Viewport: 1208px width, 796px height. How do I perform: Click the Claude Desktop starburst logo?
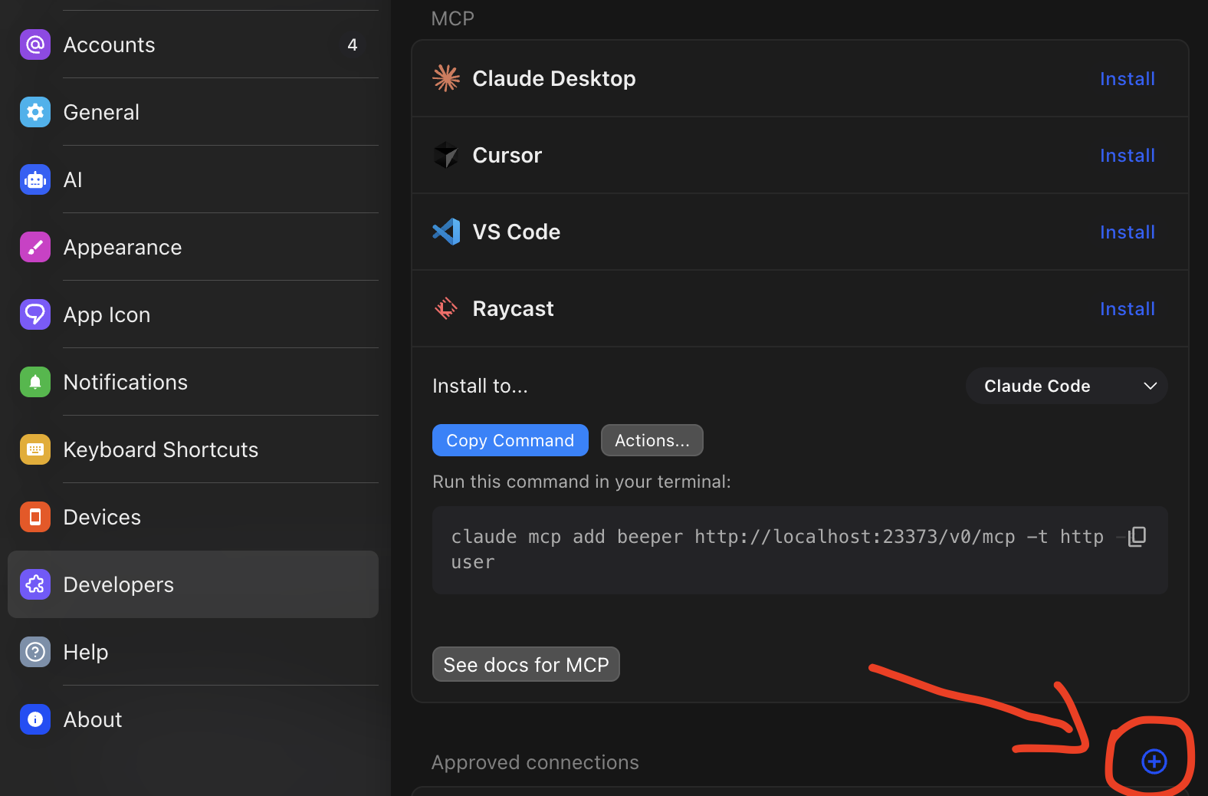coord(446,78)
